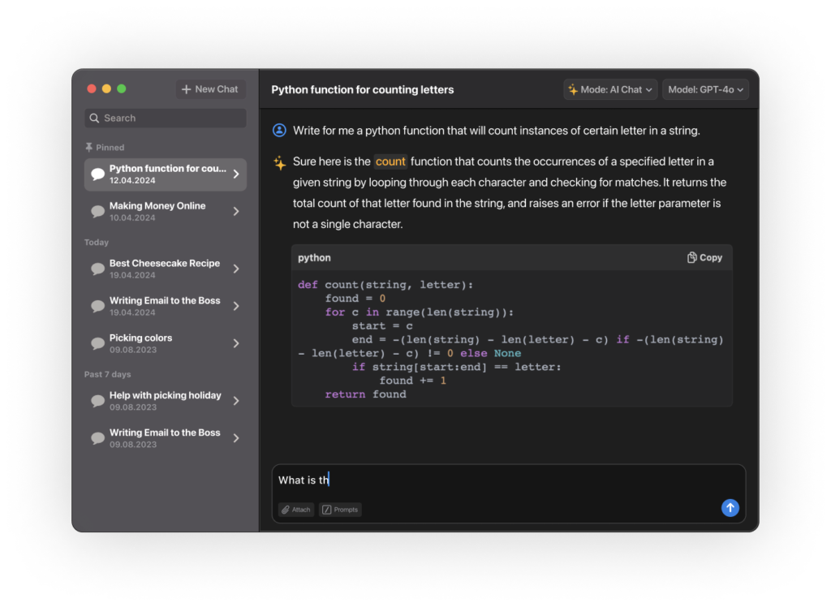Click the chat title Python function for counting letters
Screen dimensions: 831x607
363,89
